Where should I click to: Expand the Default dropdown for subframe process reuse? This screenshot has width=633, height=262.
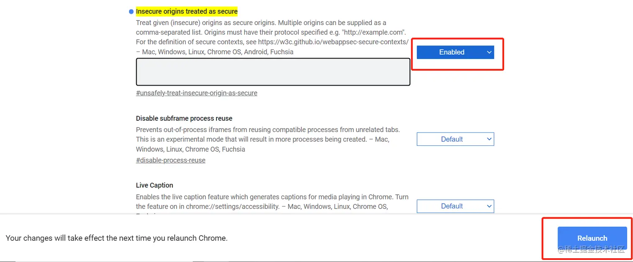(455, 139)
